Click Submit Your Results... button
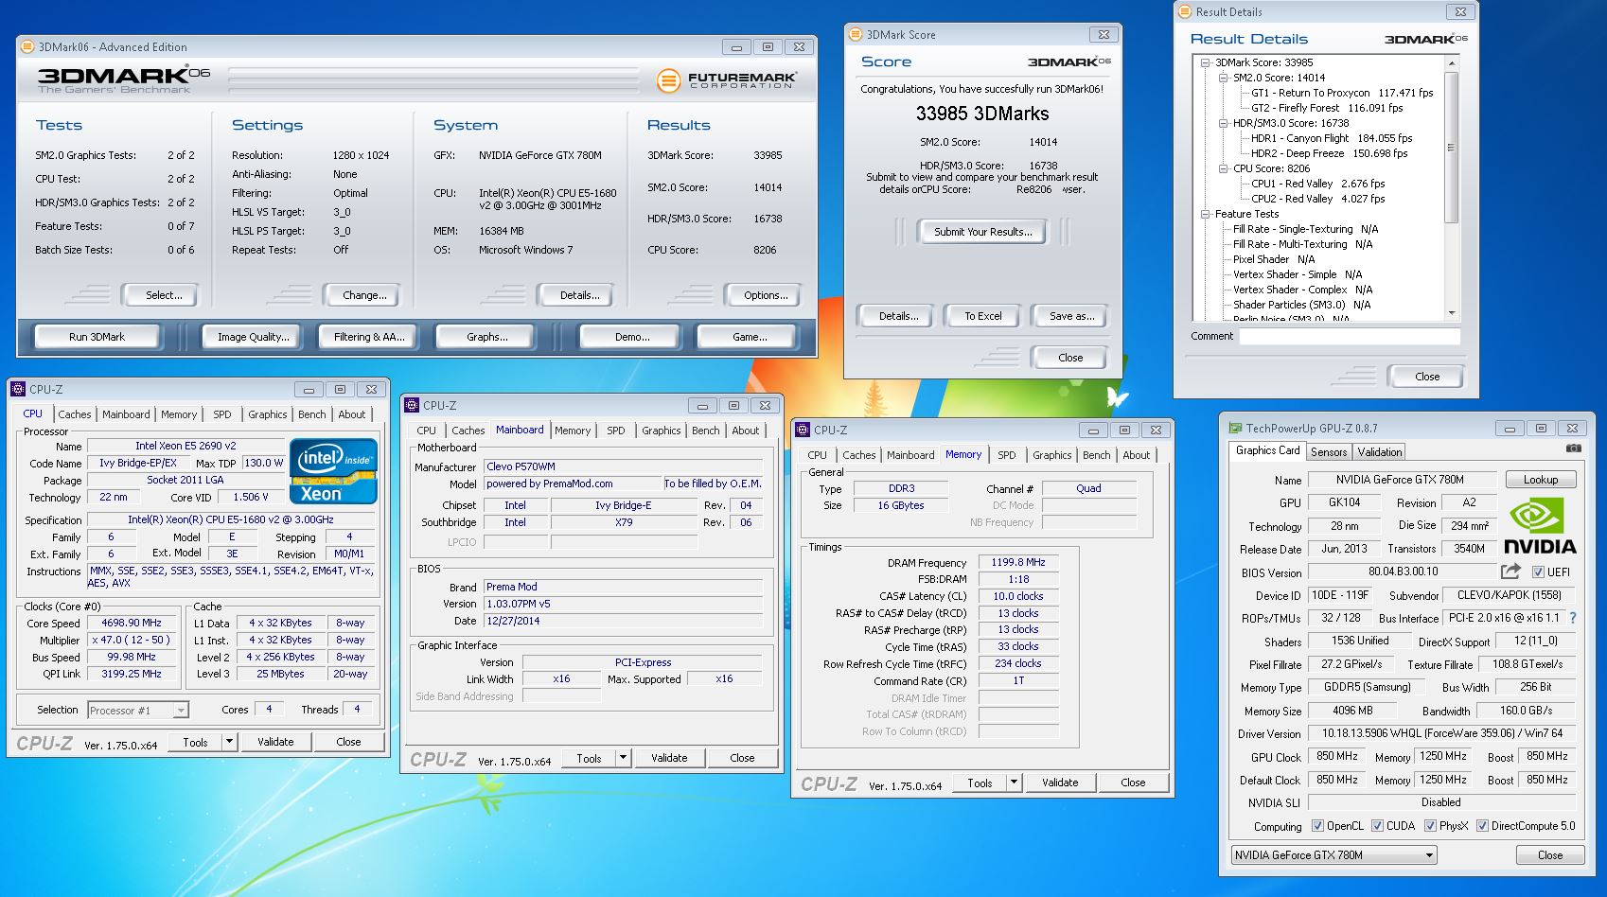This screenshot has height=897, width=1607. [983, 232]
